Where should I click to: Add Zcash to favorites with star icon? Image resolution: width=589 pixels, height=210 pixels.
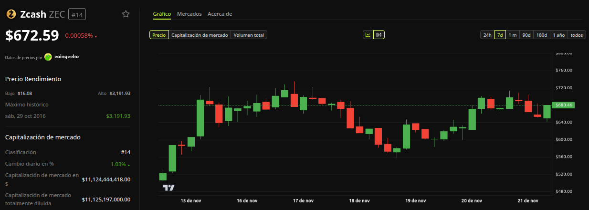point(126,14)
